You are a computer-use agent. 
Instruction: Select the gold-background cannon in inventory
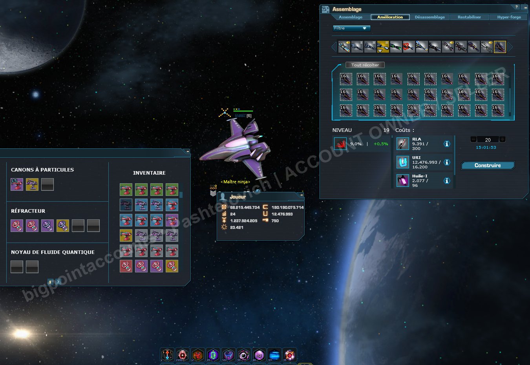[126, 235]
